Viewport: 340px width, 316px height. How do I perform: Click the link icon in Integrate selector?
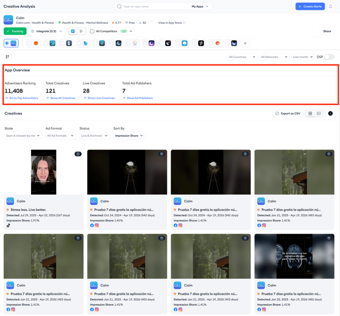[x=33, y=31]
